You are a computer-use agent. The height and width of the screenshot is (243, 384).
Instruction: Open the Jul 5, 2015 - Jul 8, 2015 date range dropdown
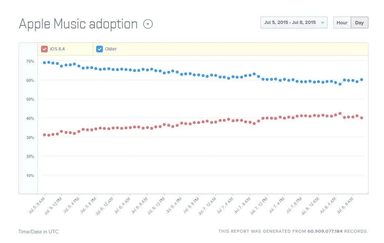[x=294, y=22]
